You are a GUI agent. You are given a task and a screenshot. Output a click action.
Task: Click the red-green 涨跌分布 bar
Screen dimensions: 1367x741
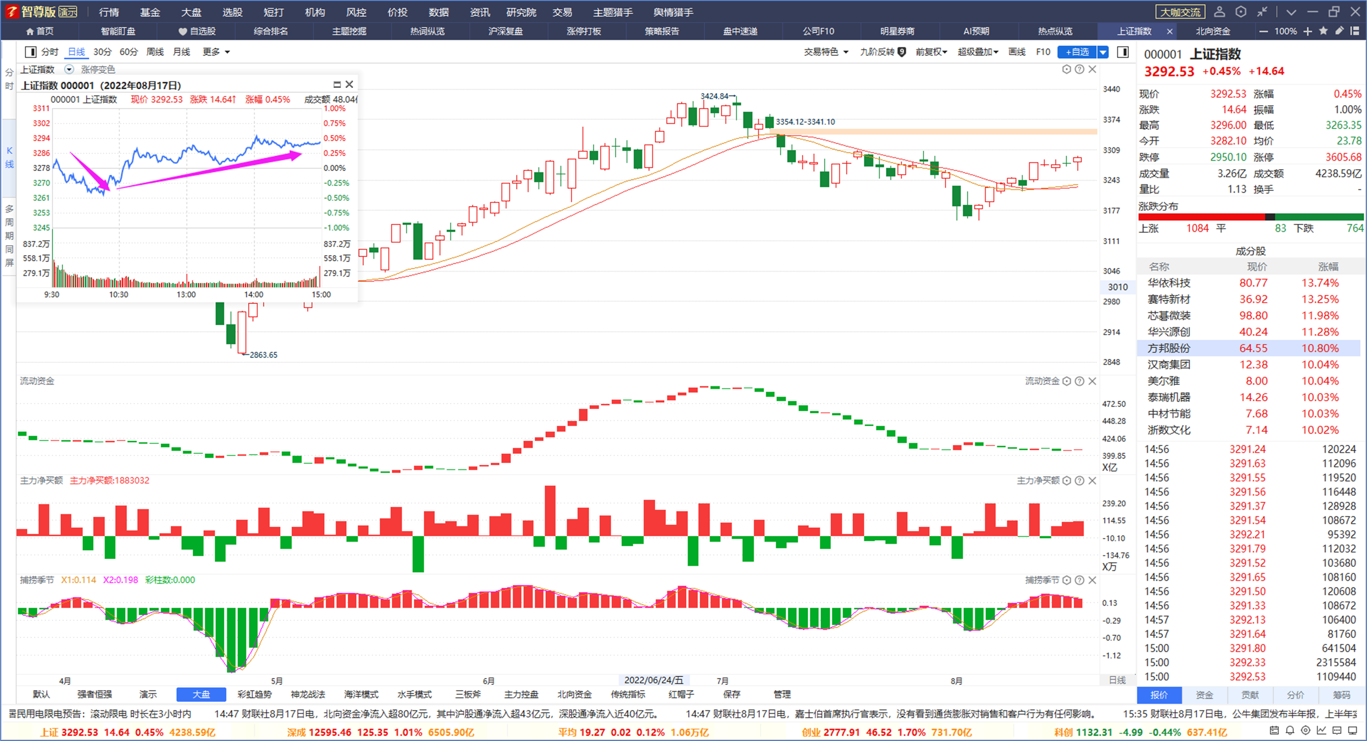coord(1251,217)
